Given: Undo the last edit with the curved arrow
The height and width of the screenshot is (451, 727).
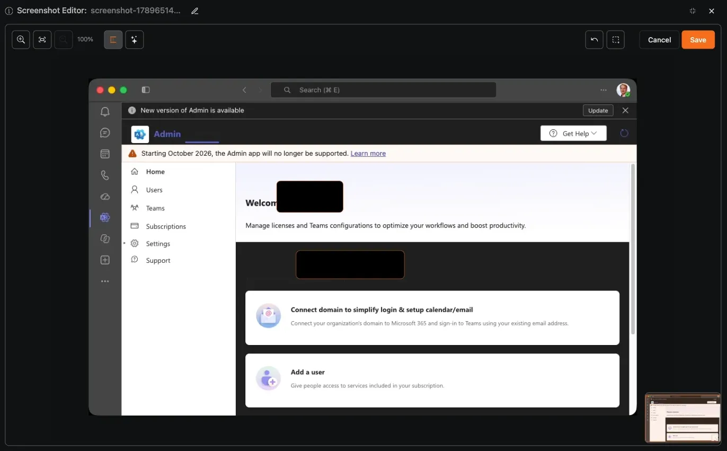Looking at the screenshot, I should 595,40.
